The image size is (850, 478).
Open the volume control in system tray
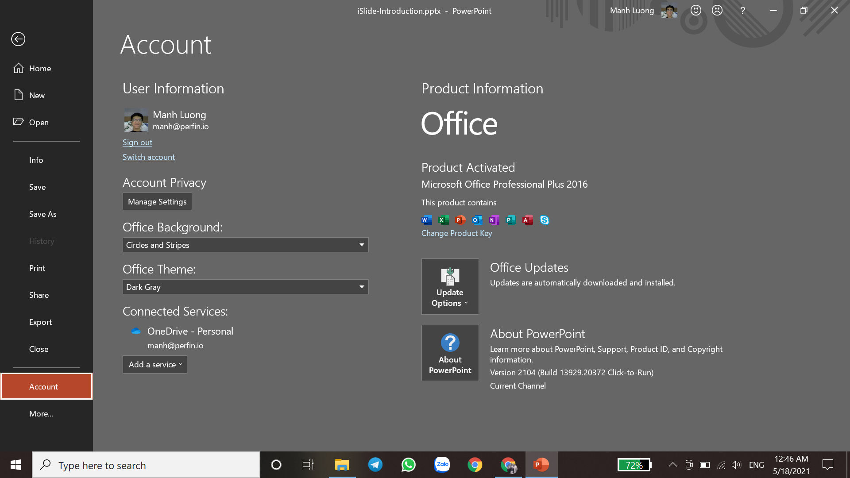(736, 465)
